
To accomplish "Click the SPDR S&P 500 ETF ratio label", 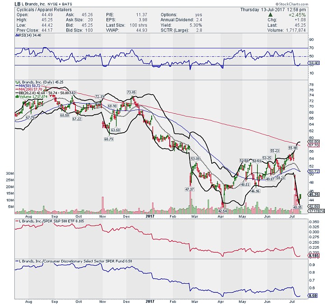I will [x=50, y=221].
